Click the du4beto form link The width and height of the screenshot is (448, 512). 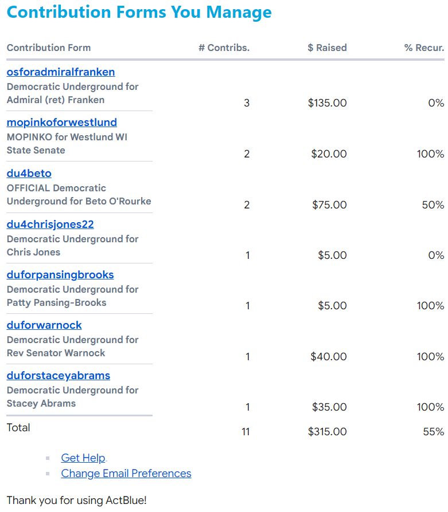pos(29,174)
